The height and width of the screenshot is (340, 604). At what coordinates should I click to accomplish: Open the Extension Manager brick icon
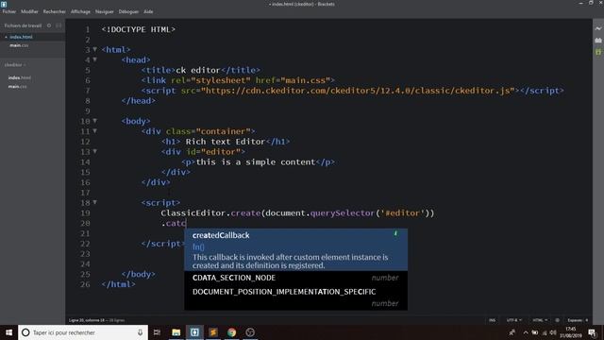[597, 40]
